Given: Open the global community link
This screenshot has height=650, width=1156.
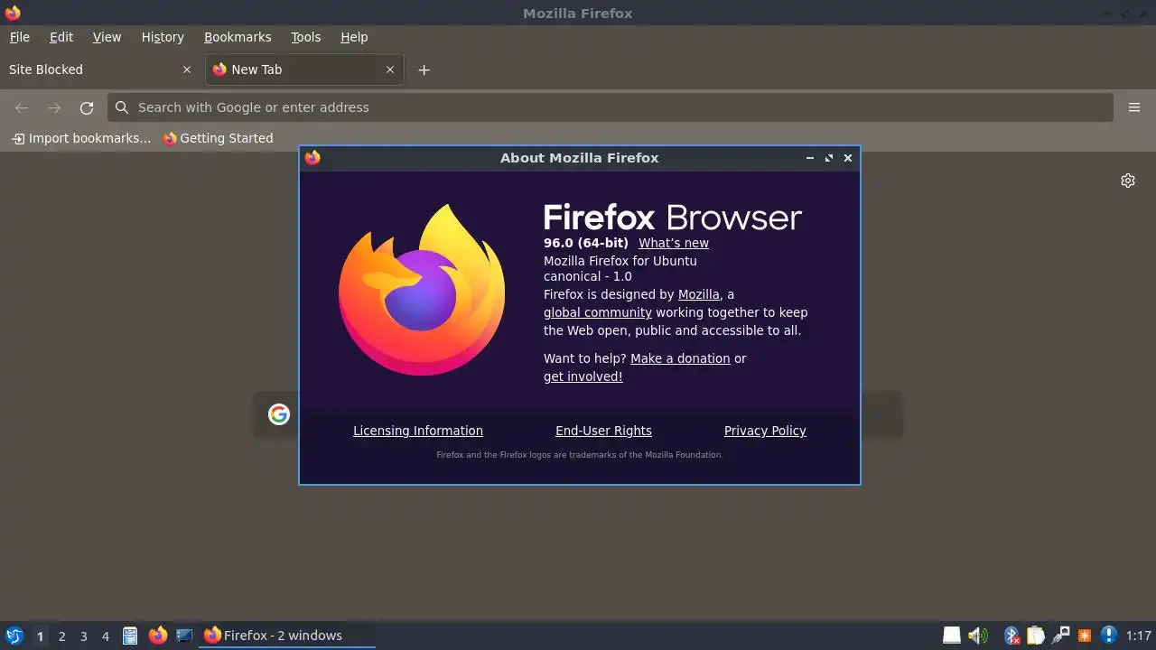Looking at the screenshot, I should tap(598, 312).
